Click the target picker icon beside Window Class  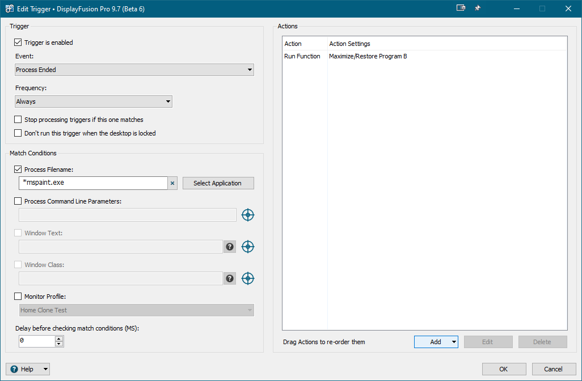click(248, 278)
